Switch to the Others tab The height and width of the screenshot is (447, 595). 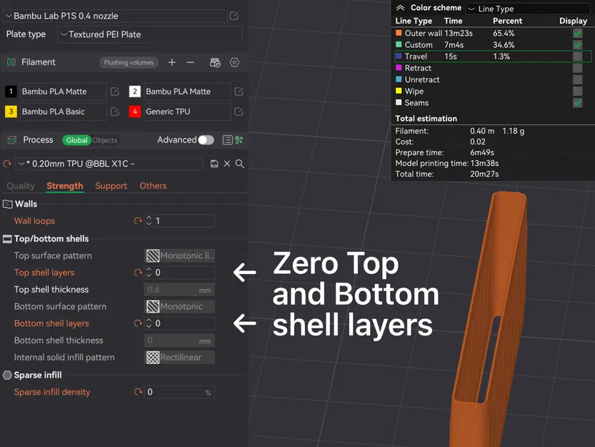[153, 186]
